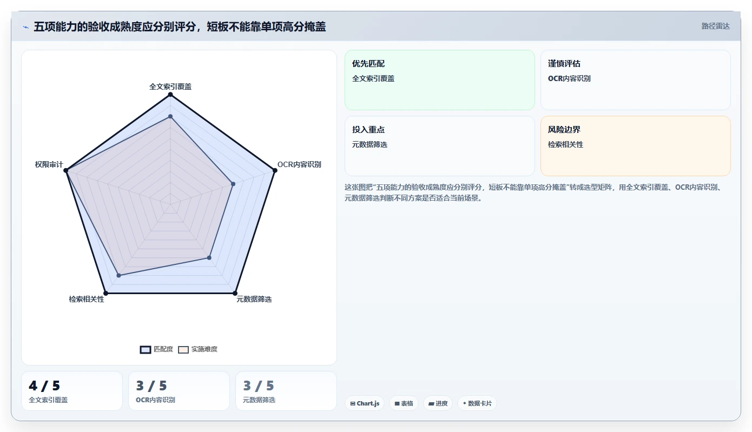The width and height of the screenshot is (752, 432).
Task: Click the outer data point at 元数据筛选 vertex
Action: point(235,293)
